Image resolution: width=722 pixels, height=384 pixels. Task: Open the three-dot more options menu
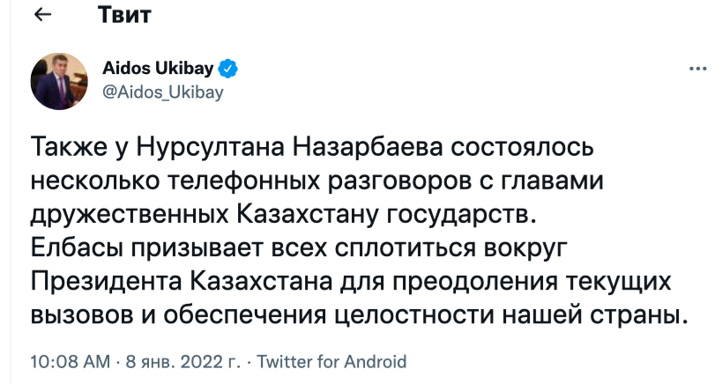coord(696,69)
